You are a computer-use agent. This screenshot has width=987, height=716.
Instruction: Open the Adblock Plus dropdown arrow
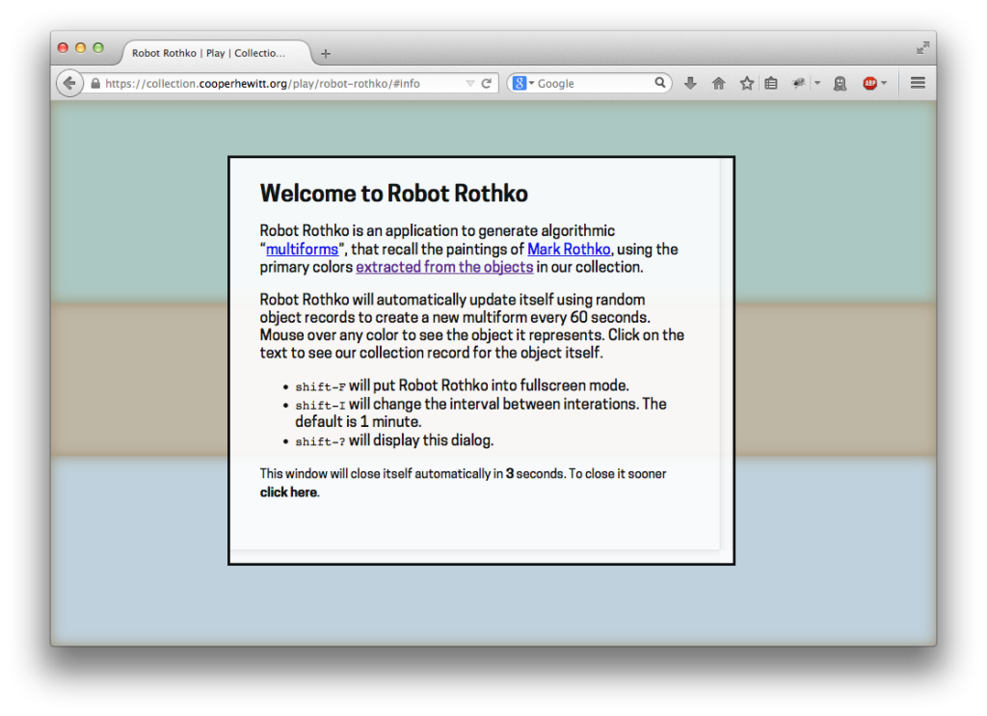point(884,83)
